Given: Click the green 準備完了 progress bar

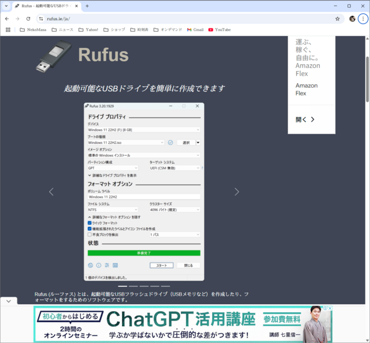Looking at the screenshot, I should pyautogui.click(x=144, y=253).
